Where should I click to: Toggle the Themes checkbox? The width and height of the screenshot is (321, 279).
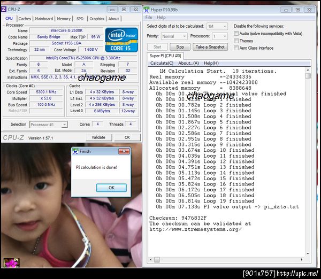click(x=236, y=41)
